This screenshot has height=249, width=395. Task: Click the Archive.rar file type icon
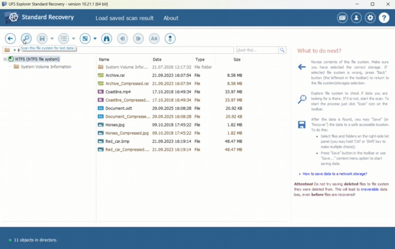coord(100,75)
